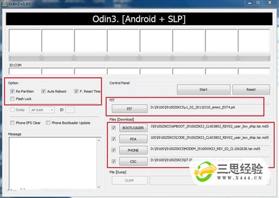Tick Phone Bootloader Update checkbox
Screen dimensions: 279x198
[x=48, y=123]
